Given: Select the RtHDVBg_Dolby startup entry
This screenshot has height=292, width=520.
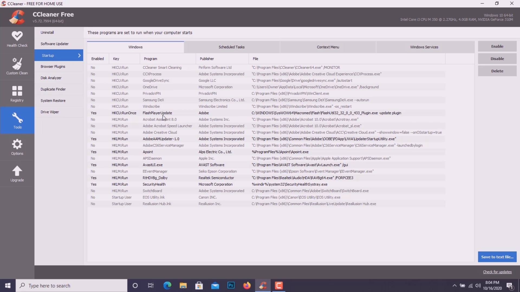Looking at the screenshot, I should (x=266, y=178).
